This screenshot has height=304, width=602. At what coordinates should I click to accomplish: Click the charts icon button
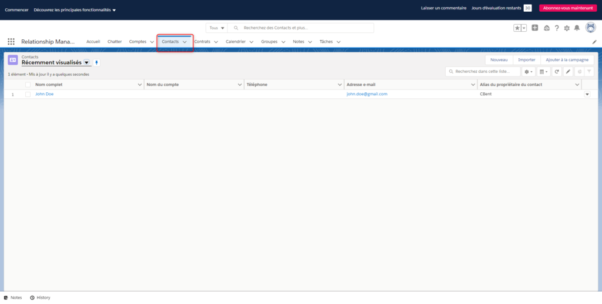[579, 72]
